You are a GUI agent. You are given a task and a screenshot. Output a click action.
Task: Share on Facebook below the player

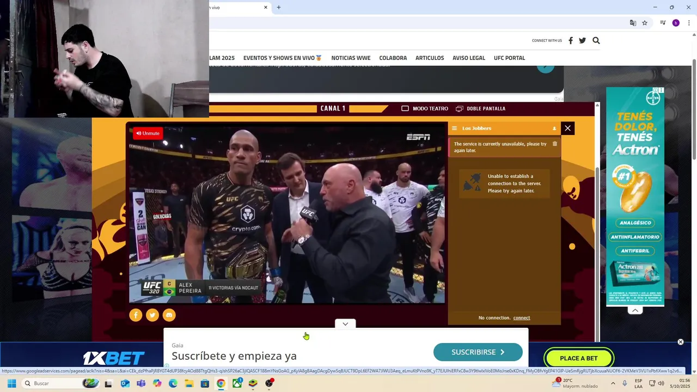tap(136, 315)
